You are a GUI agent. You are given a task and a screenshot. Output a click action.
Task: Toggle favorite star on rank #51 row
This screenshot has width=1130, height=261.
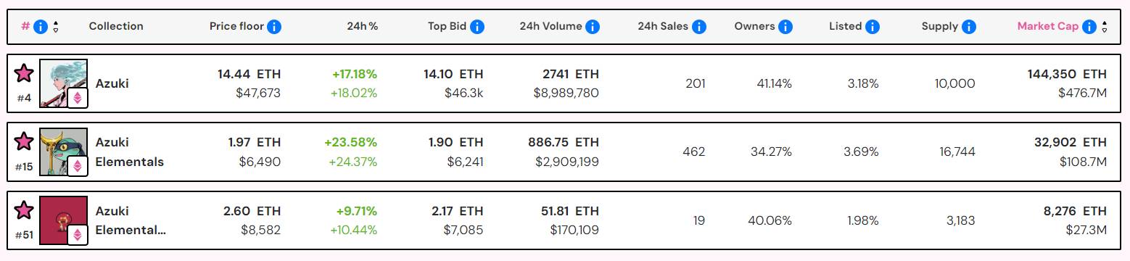click(x=24, y=210)
